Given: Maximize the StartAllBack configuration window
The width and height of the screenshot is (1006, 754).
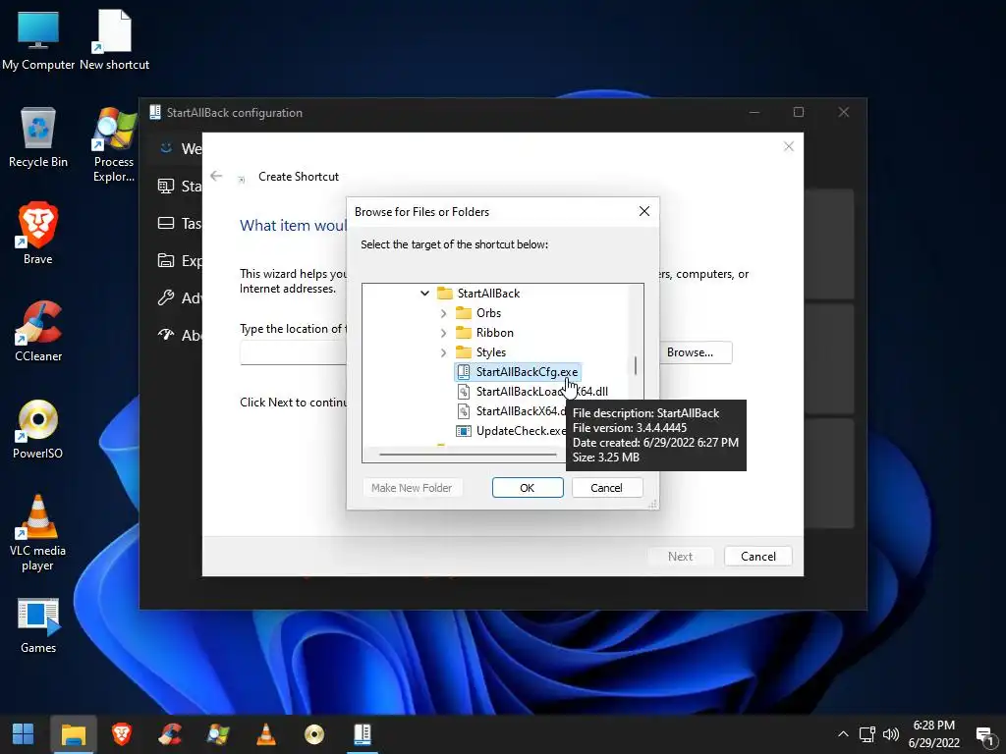Looking at the screenshot, I should (x=799, y=112).
